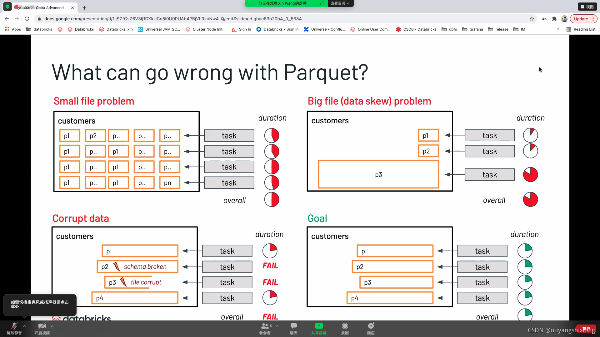Click the microphone toggle icon

tap(14, 327)
